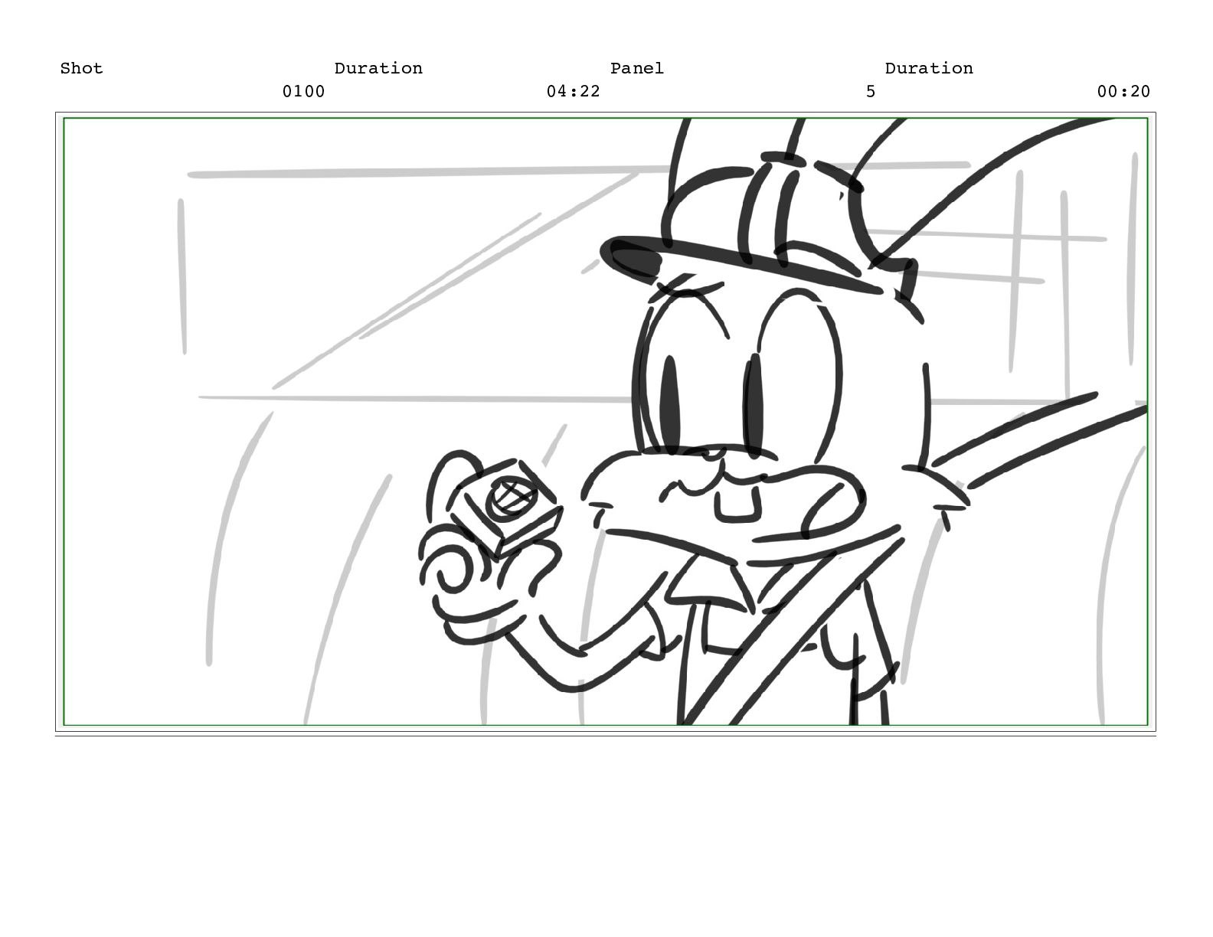Select the panel duration 00:20
1213x937 pixels.
coord(1123,91)
